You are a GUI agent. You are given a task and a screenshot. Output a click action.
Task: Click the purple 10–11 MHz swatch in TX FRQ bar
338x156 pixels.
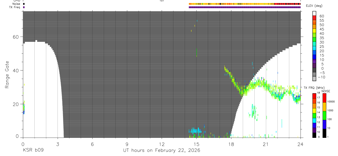pos(314,130)
